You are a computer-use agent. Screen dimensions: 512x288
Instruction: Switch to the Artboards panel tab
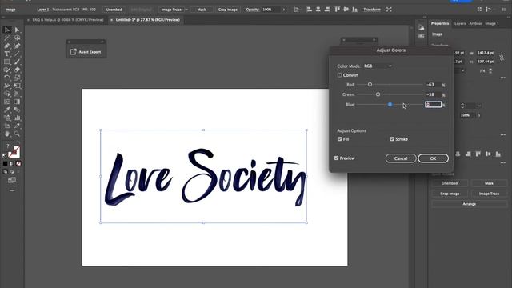[475, 23]
